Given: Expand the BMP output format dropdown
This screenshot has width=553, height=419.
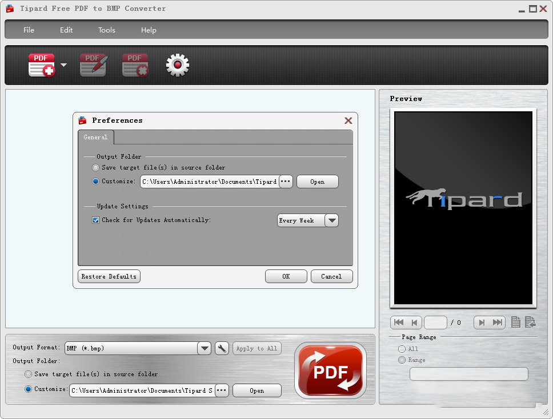Looking at the screenshot, I should [204, 348].
